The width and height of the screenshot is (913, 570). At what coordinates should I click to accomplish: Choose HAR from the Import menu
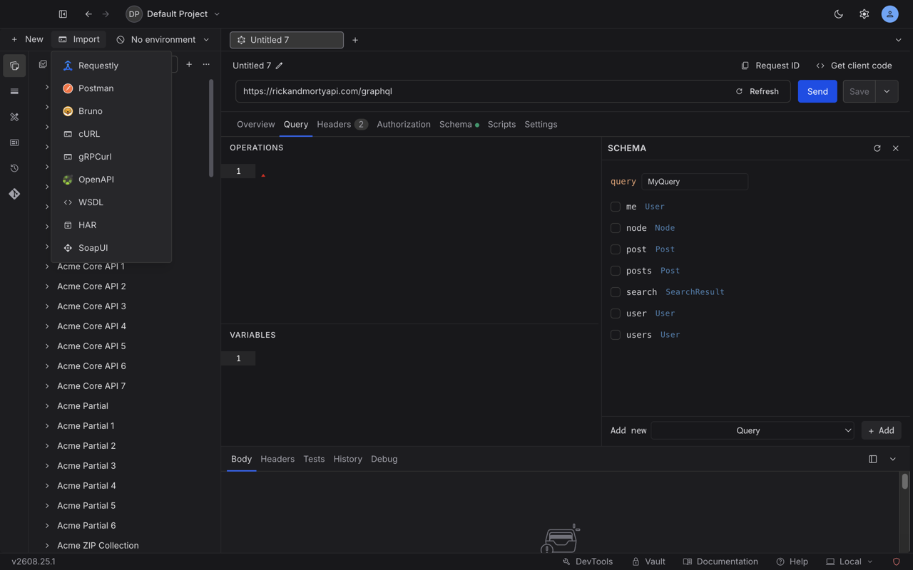tap(111, 225)
